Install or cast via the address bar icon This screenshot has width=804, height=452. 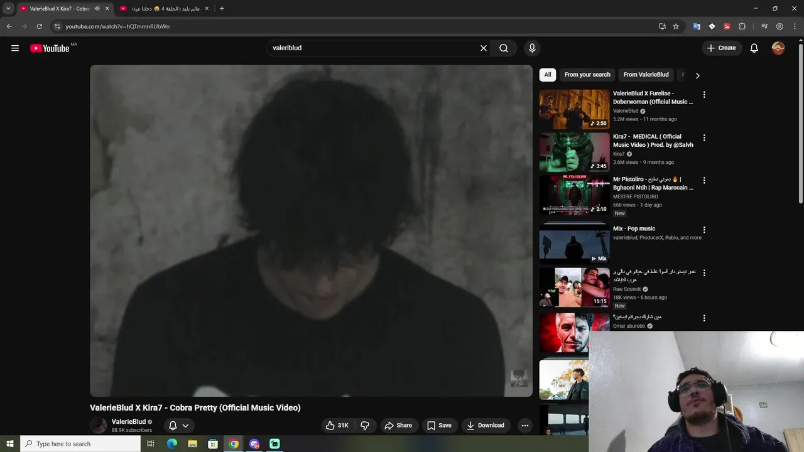662,26
